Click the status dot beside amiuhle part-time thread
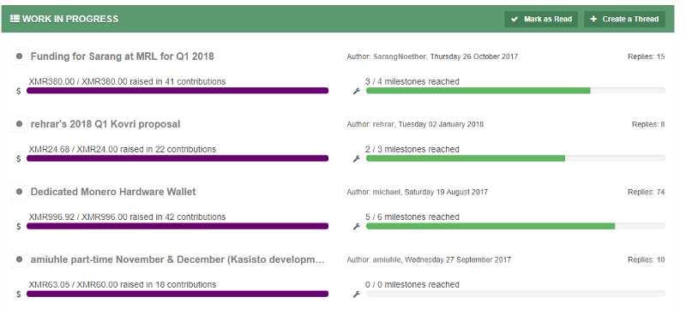The width and height of the screenshot is (686, 309). 19,259
